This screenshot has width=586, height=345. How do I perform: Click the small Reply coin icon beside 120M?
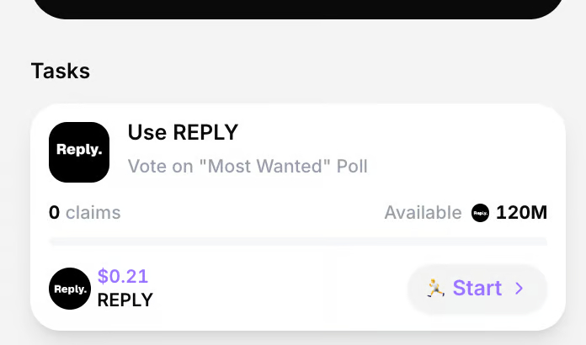(480, 213)
